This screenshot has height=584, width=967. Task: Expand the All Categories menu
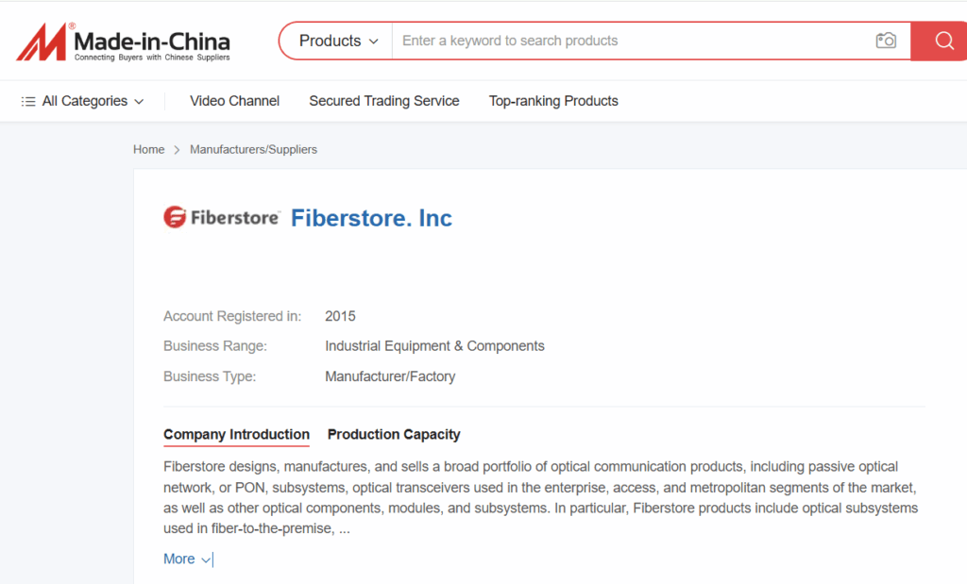(83, 101)
